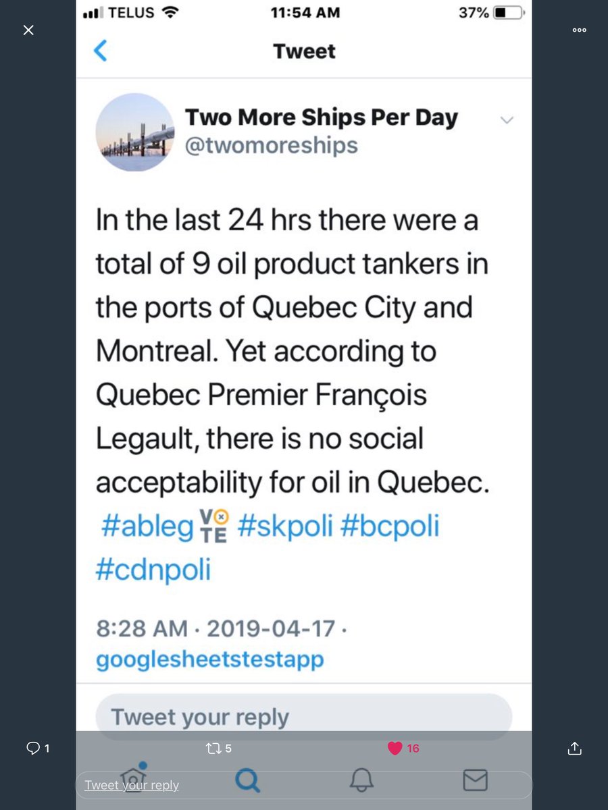Open the #bcpoli hashtag
This screenshot has width=608, height=810.
point(390,526)
